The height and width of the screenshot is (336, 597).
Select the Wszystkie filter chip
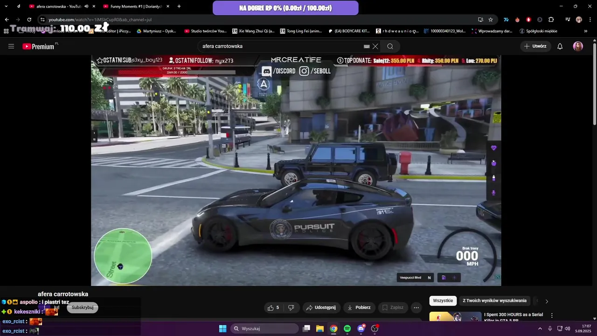[443, 301]
